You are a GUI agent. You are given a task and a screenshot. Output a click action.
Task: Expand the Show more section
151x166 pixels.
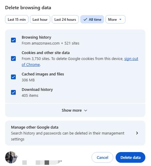(x=75, y=110)
